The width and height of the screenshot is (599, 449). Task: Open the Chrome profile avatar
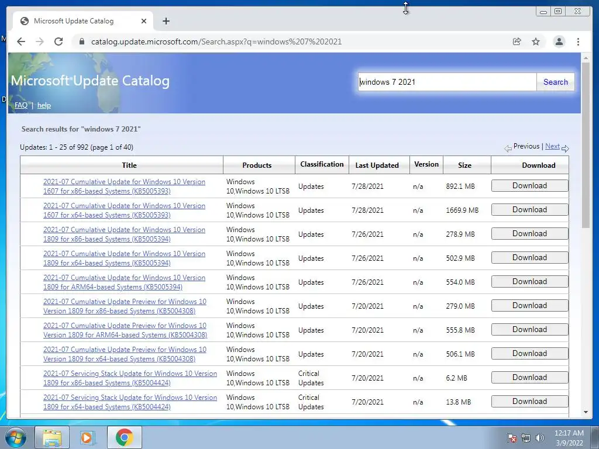559,42
